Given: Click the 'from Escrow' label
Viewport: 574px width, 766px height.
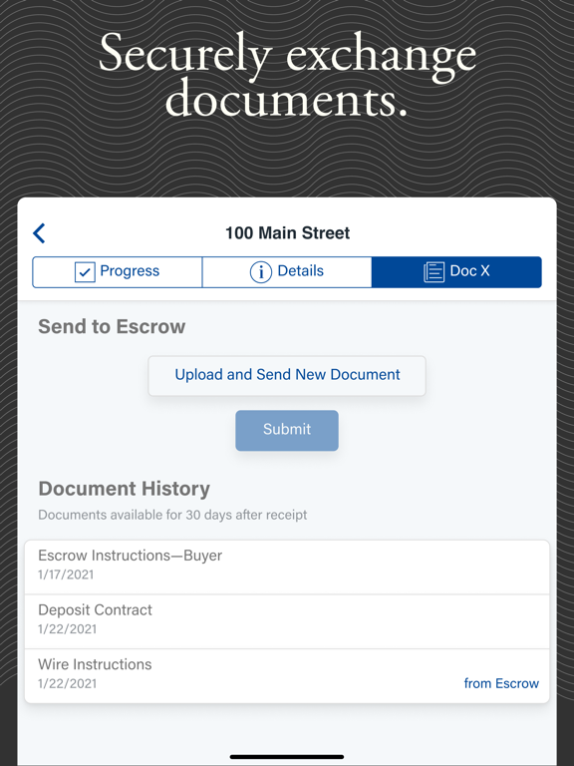Looking at the screenshot, I should click(501, 683).
